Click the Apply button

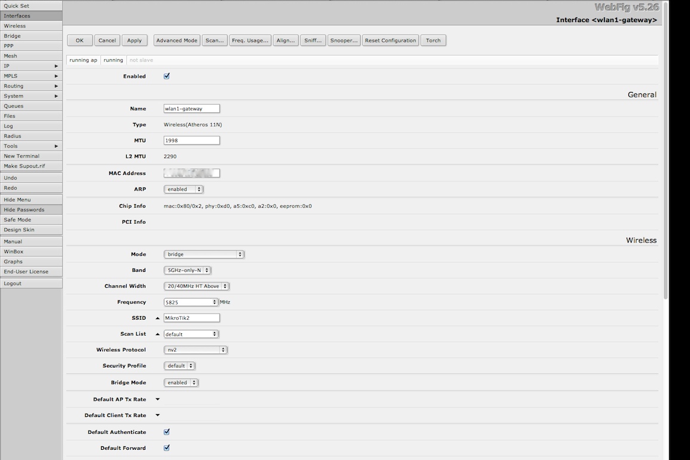pos(135,41)
